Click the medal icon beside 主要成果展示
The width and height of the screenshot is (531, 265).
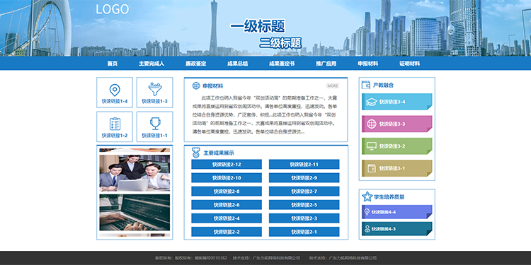[x=196, y=153]
